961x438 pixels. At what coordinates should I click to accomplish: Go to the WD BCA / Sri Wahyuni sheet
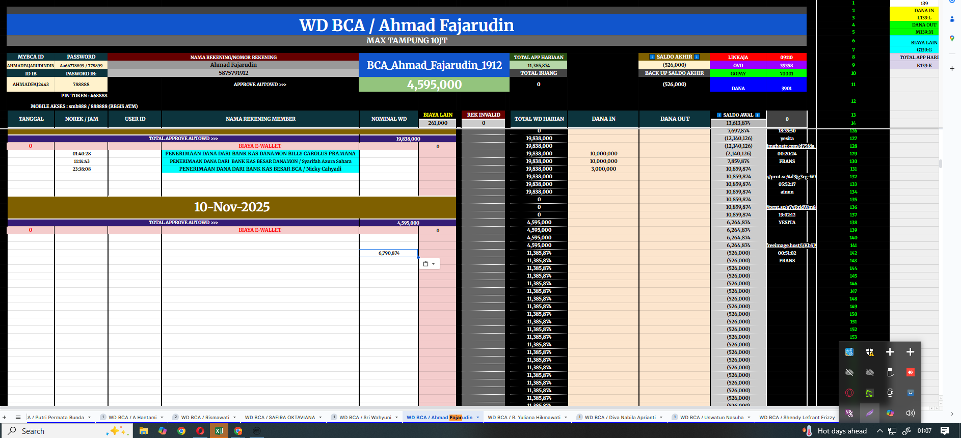(x=365, y=417)
